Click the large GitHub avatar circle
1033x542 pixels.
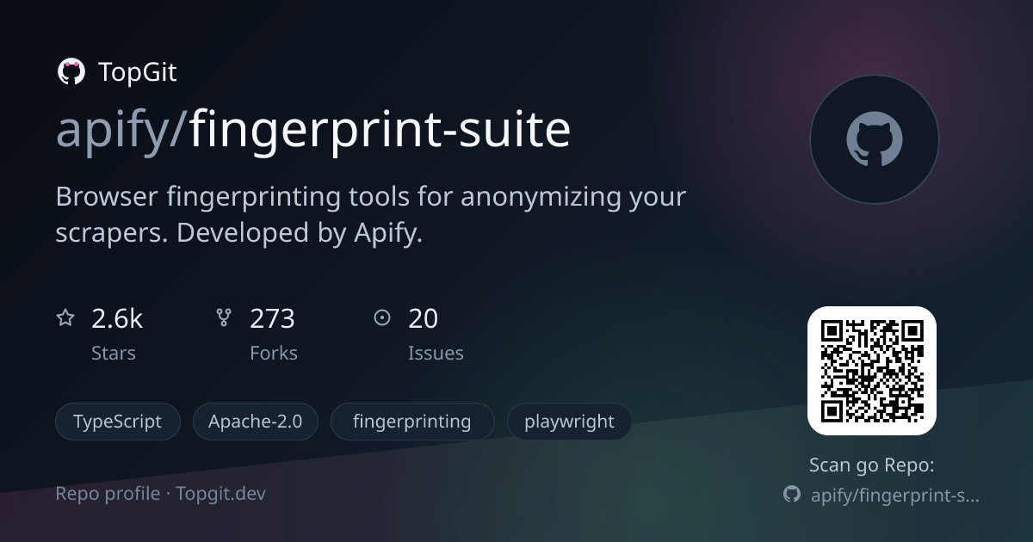(x=874, y=139)
